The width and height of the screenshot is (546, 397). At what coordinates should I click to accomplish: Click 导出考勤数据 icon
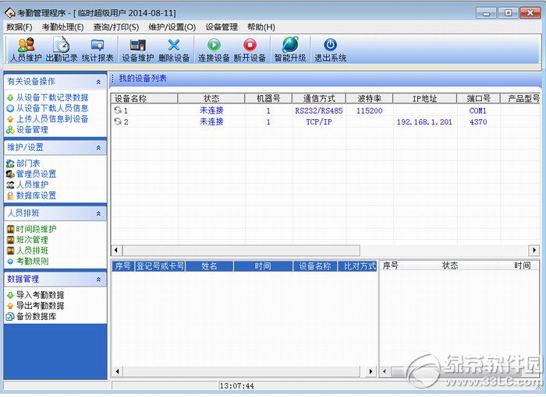pos(10,306)
